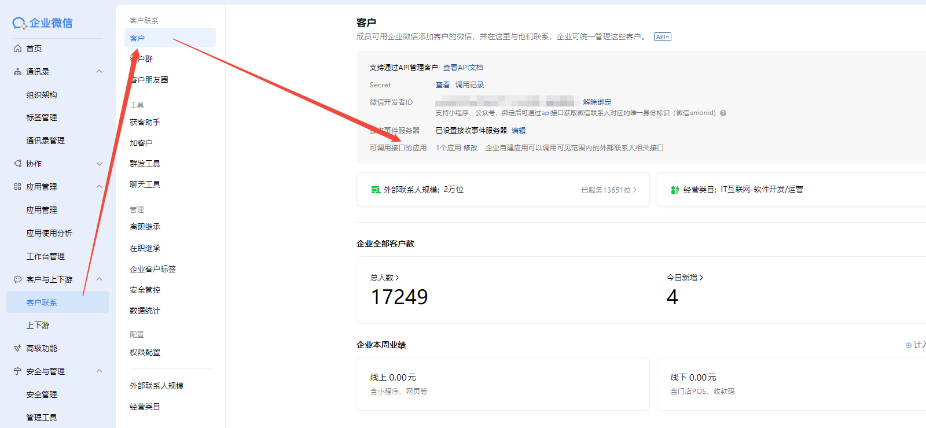Go to 首页 via the home icon

point(17,49)
